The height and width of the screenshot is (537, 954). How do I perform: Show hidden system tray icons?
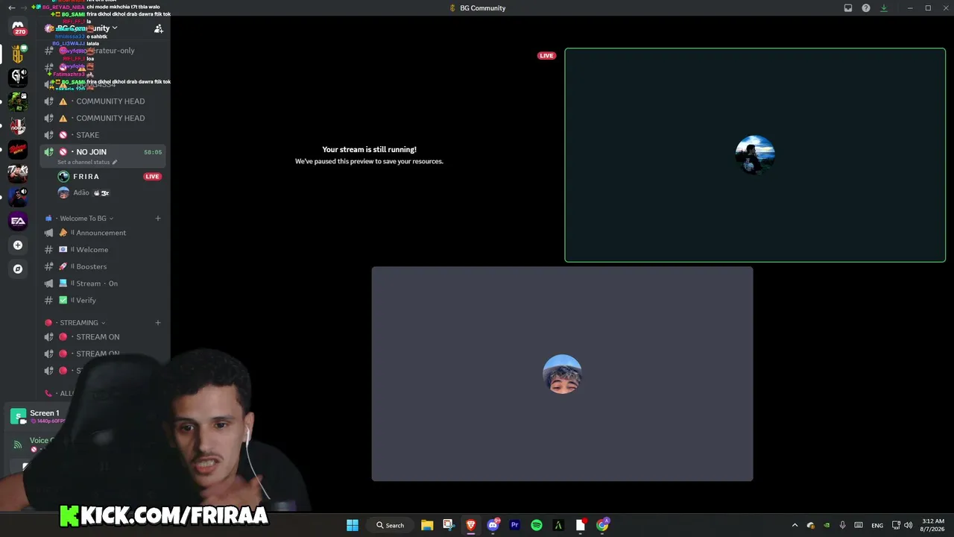click(x=795, y=525)
